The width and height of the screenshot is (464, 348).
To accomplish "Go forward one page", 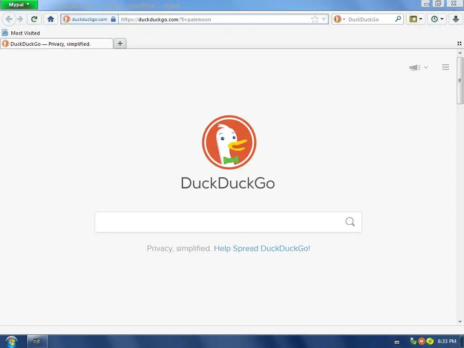I will pos(20,19).
